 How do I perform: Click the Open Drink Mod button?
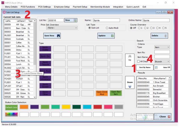pyautogui.click(x=102, y=101)
